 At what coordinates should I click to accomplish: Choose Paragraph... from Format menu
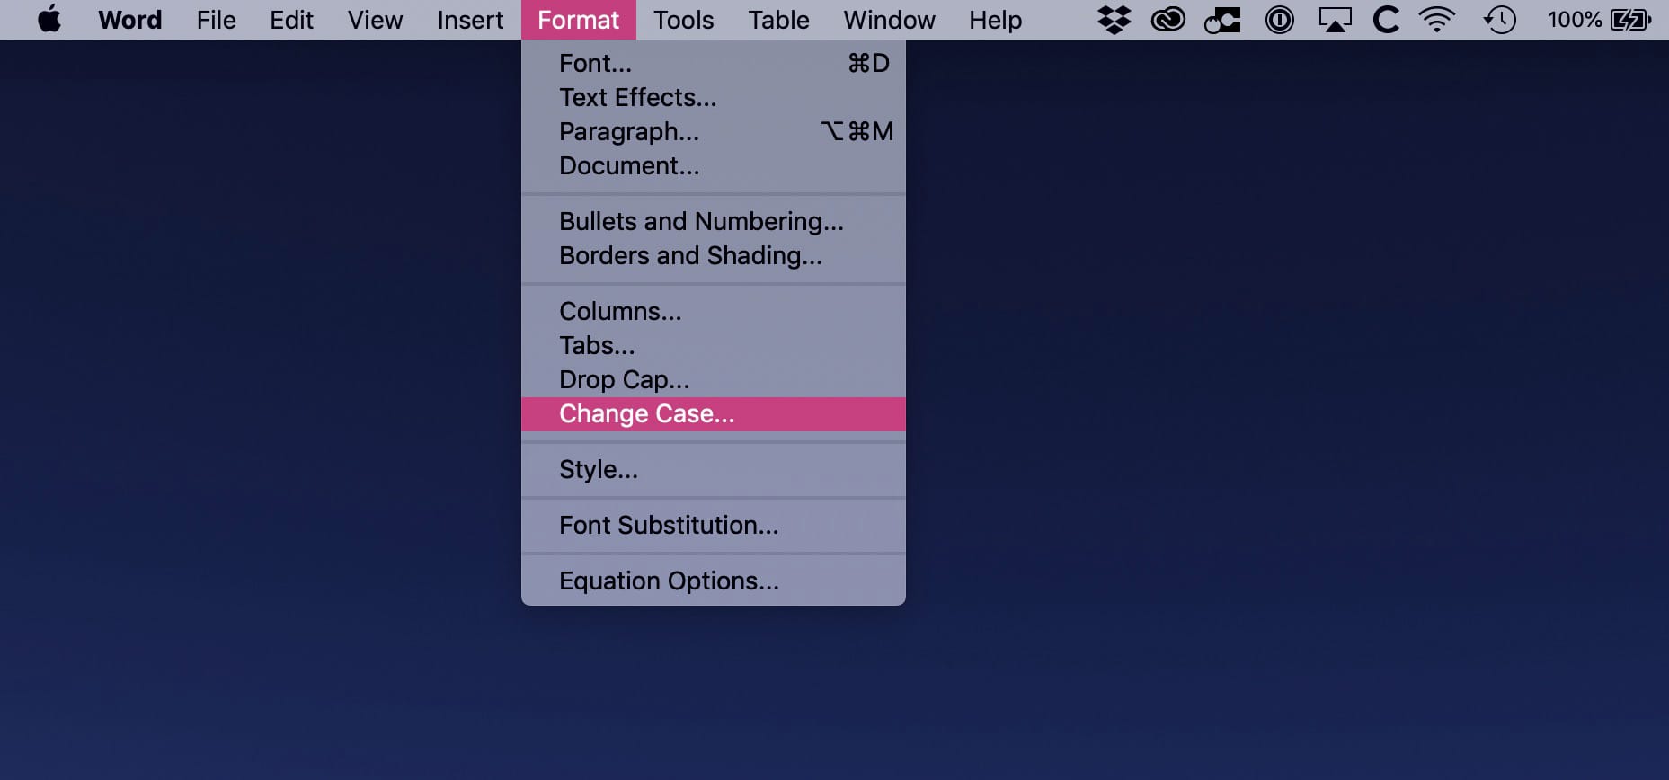click(714, 131)
